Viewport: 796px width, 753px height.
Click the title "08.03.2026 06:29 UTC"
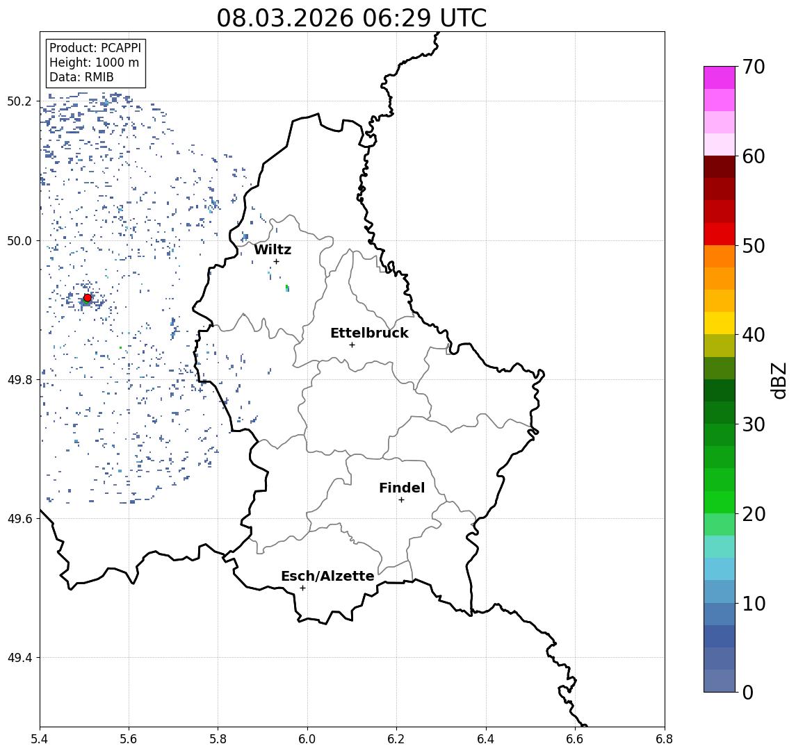352,18
